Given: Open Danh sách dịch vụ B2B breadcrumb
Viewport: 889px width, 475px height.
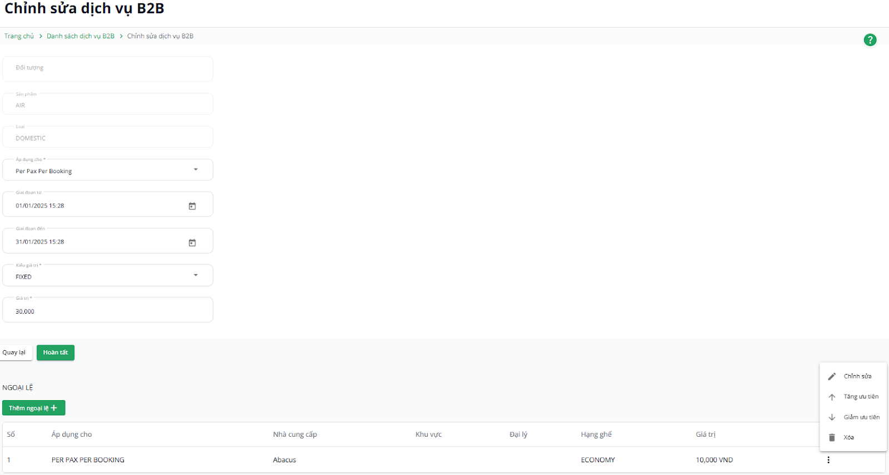Looking at the screenshot, I should click(x=81, y=36).
